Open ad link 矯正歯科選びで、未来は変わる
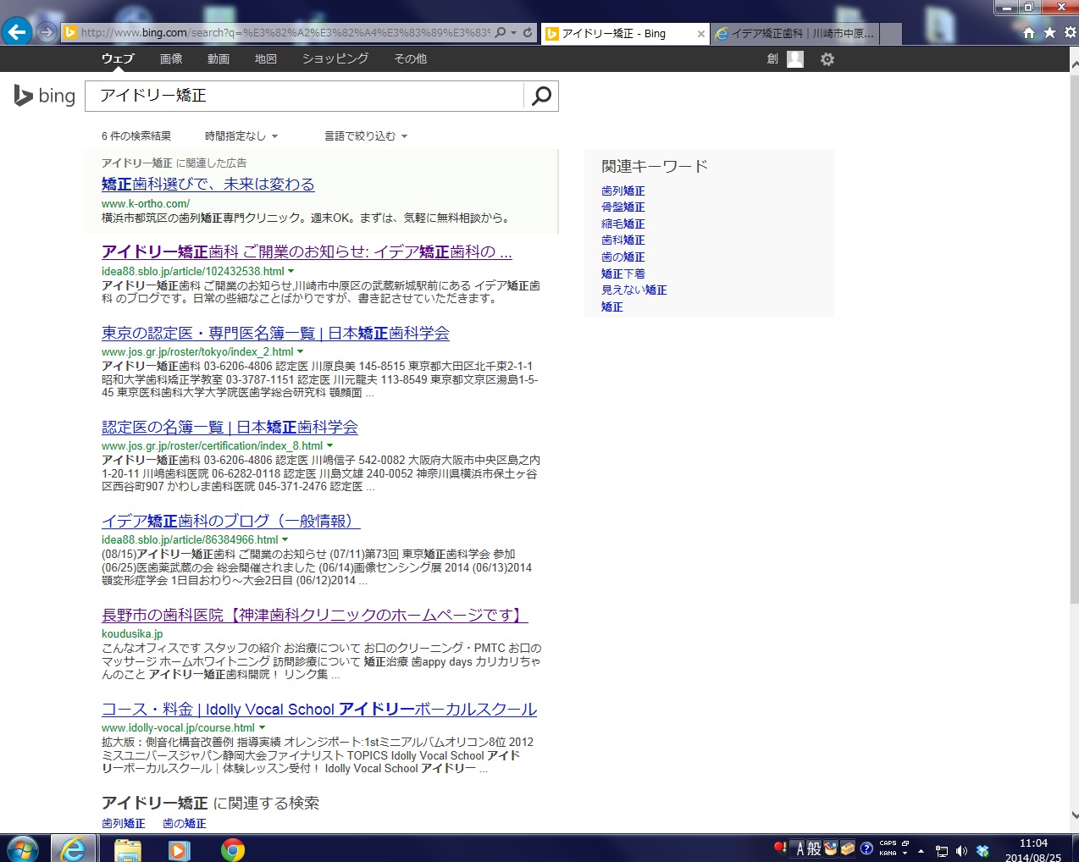1079x862 pixels. (x=208, y=185)
